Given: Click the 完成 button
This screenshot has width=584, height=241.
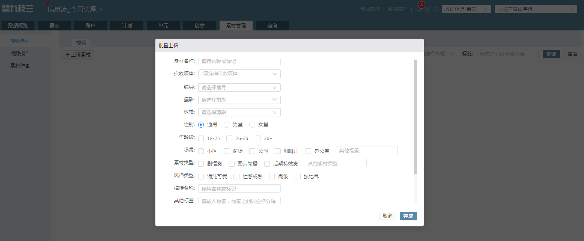Looking at the screenshot, I should (408, 216).
